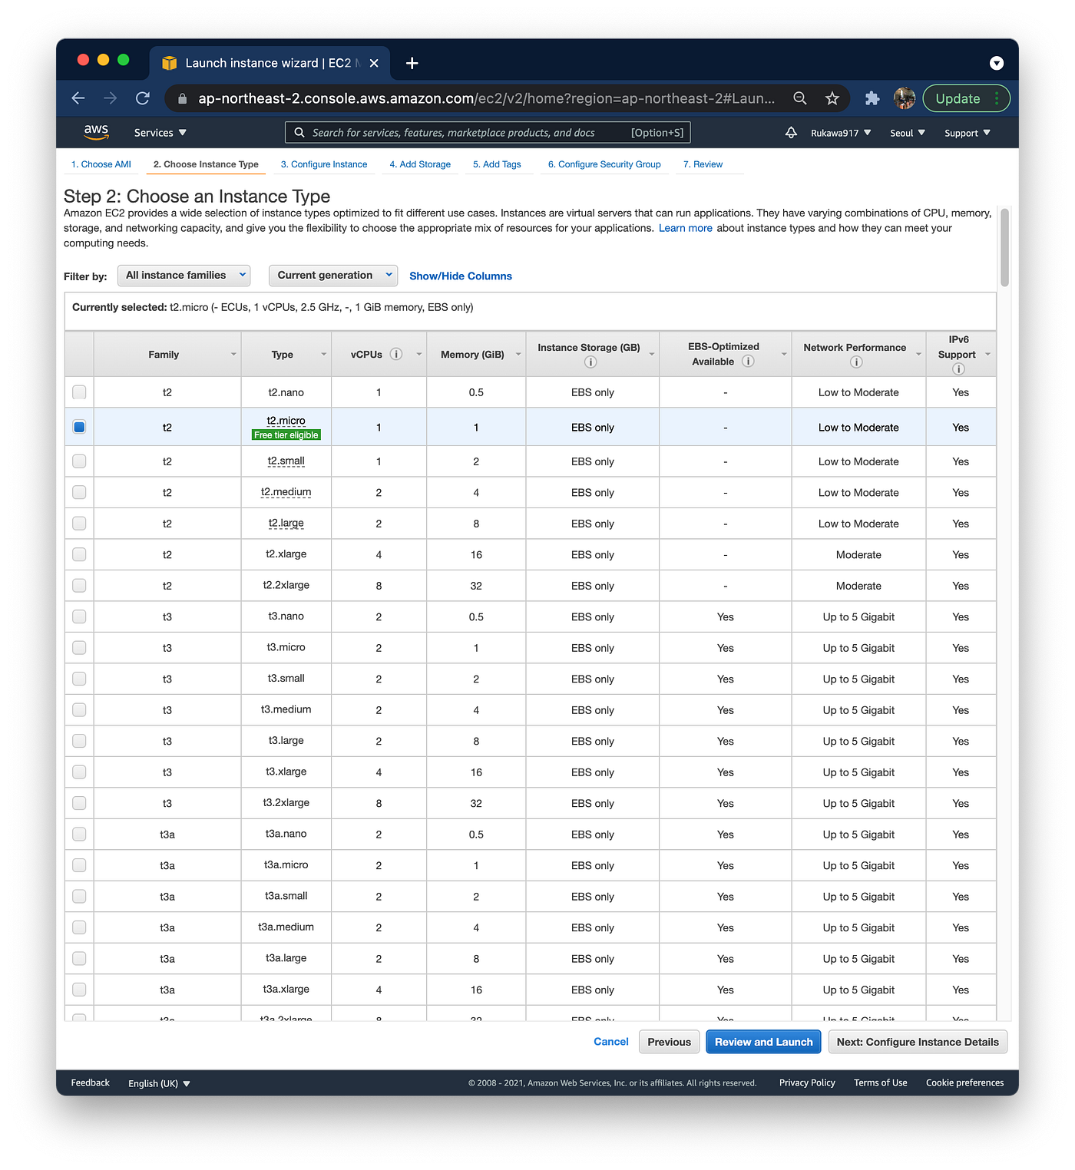
Task: Close the Launch instance wizard tab
Action: (x=374, y=63)
